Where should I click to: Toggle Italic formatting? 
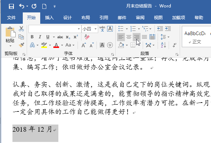click(x=40, y=37)
